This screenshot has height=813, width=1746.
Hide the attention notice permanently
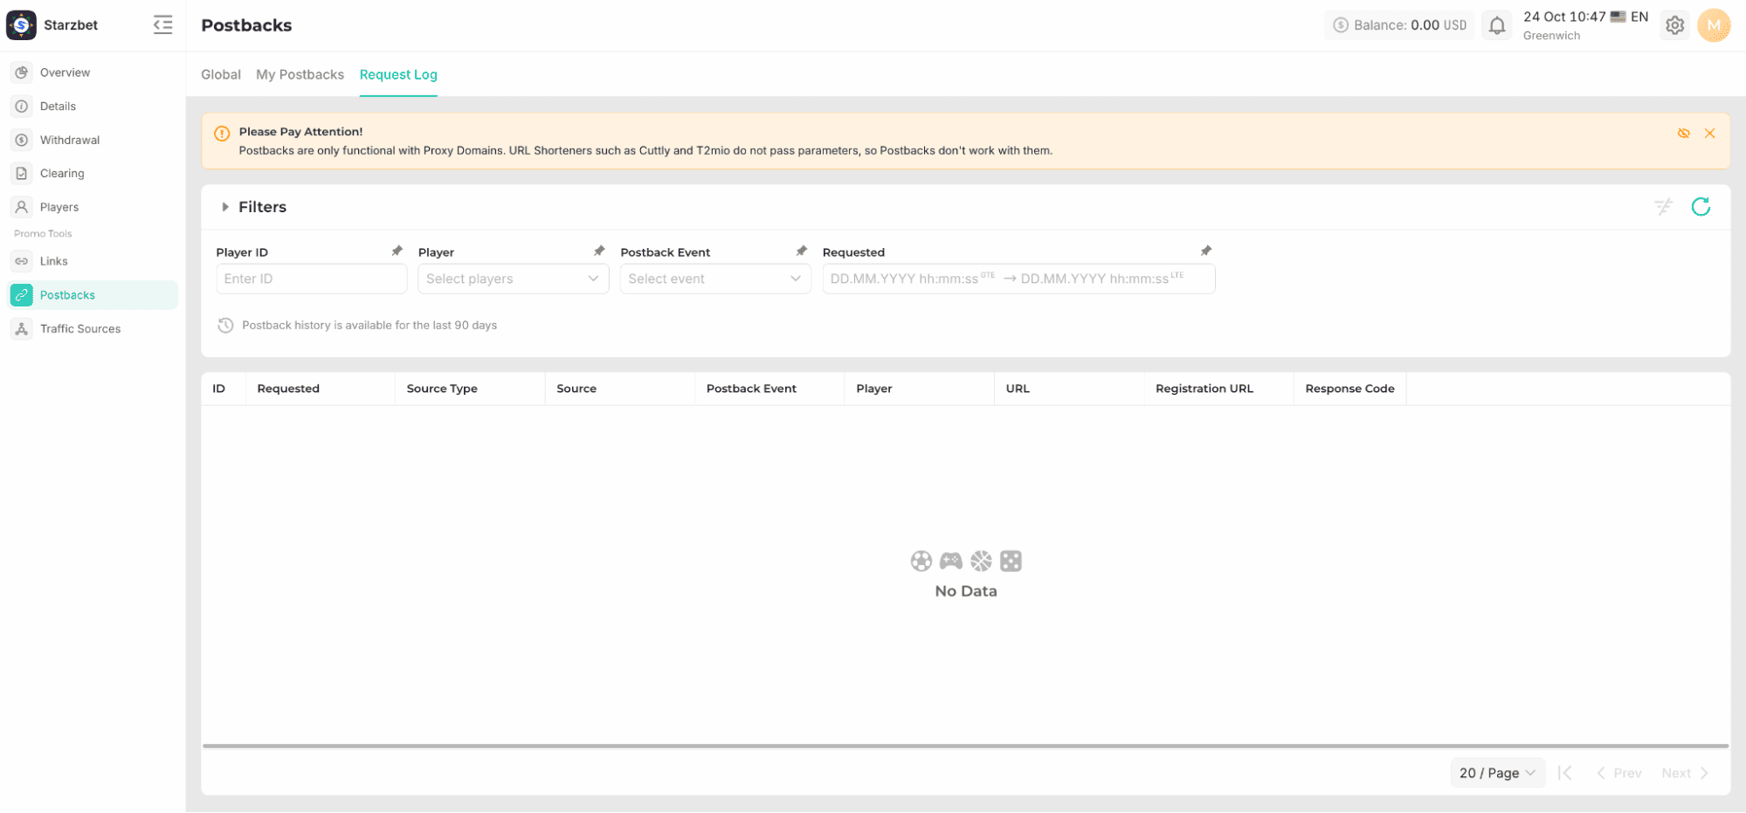[1683, 134]
